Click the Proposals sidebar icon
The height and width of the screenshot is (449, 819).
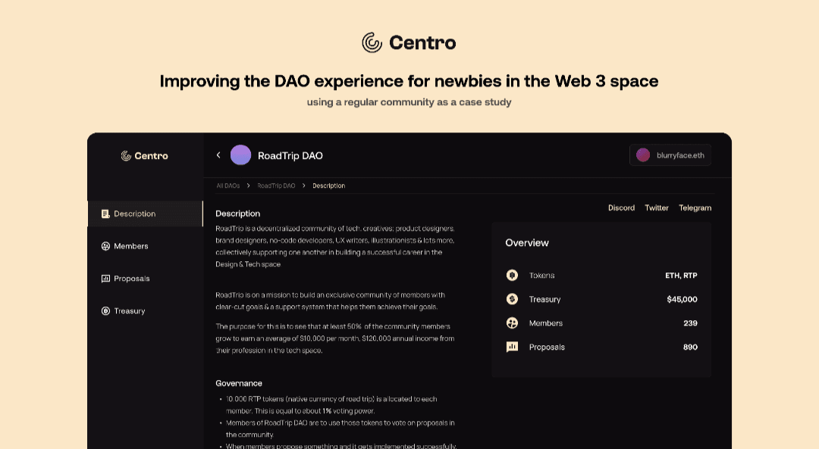(105, 279)
